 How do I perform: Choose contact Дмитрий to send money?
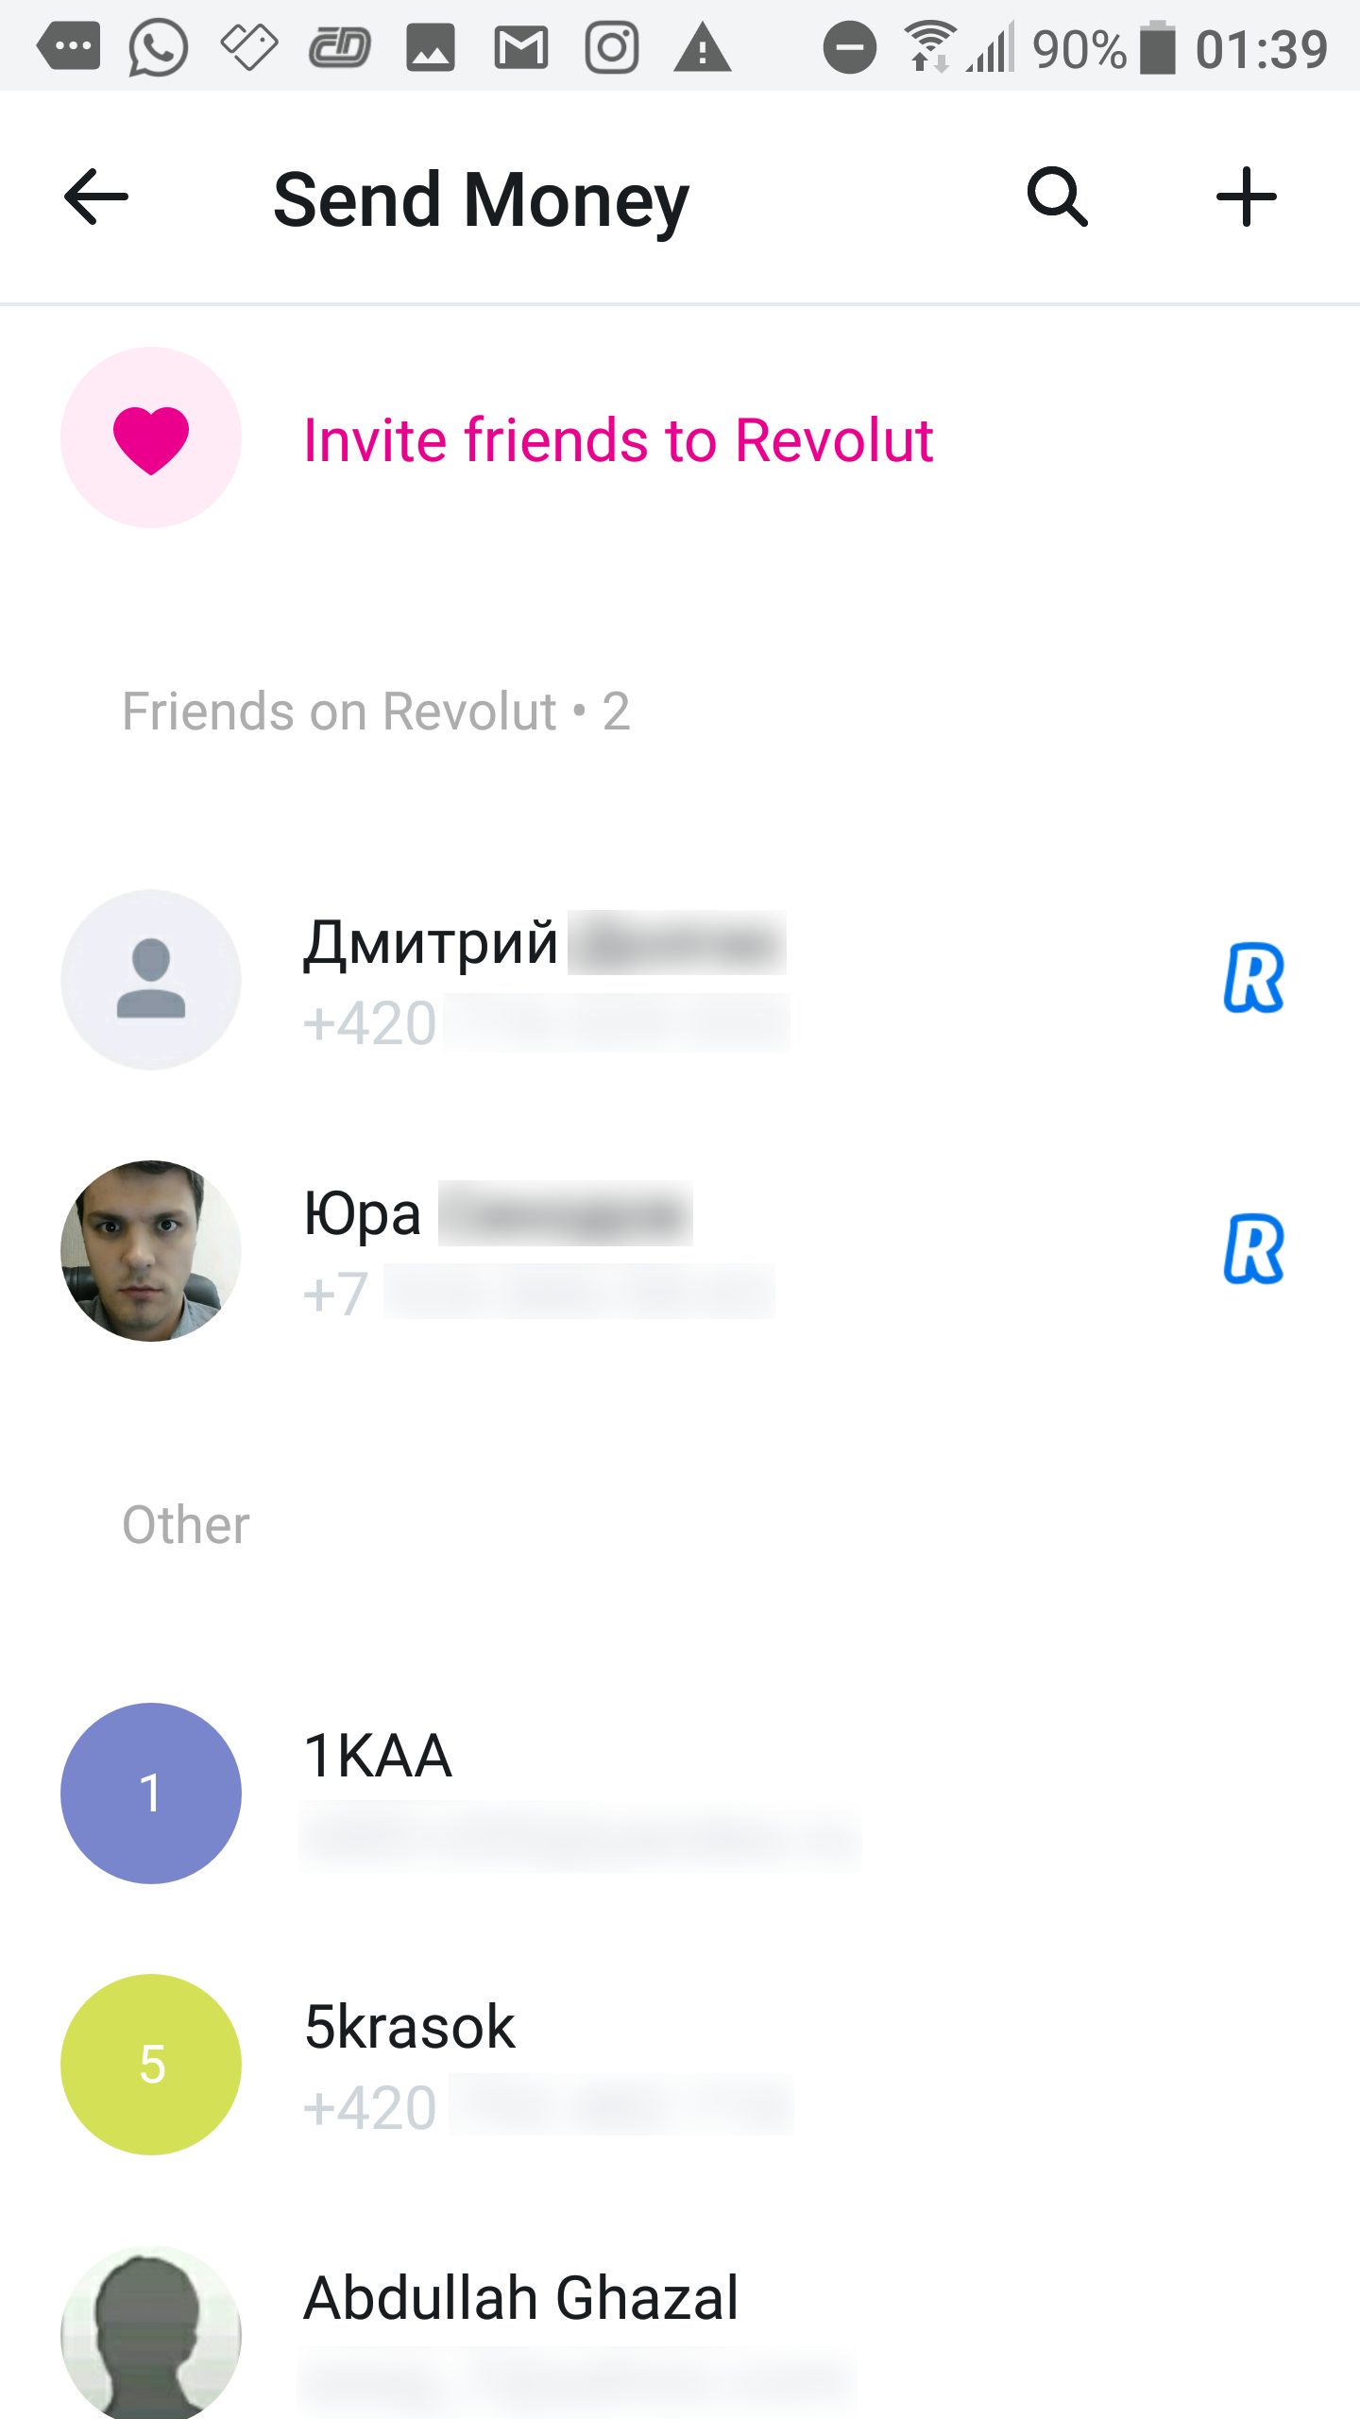[680, 980]
